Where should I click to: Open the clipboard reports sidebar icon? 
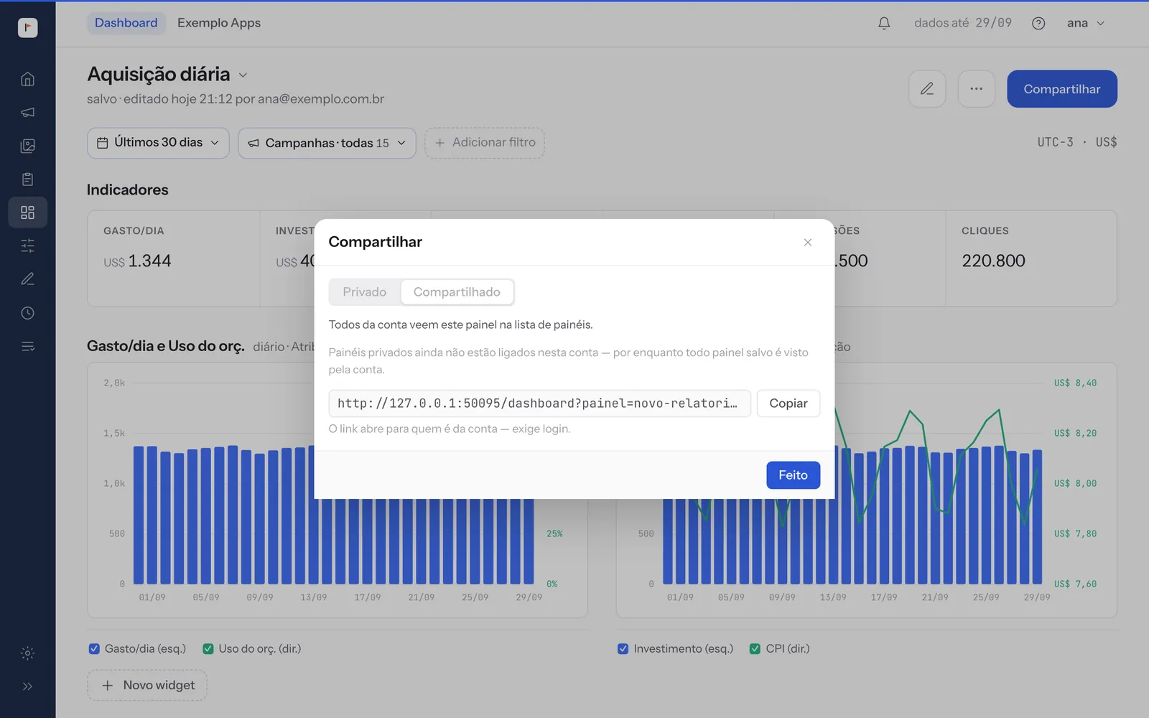point(27,179)
